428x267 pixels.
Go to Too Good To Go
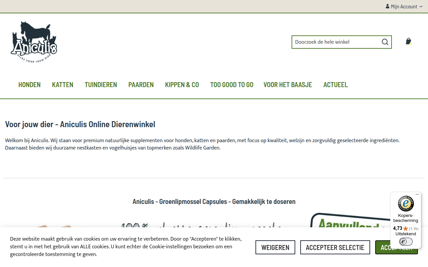click(x=232, y=85)
